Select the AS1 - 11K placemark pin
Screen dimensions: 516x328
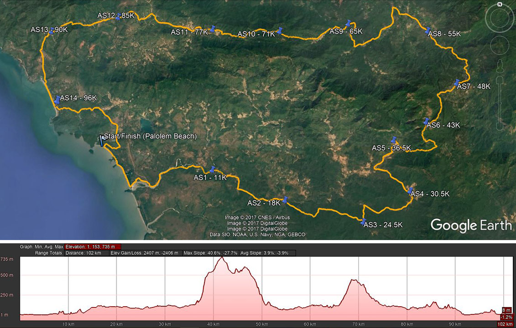(212, 170)
